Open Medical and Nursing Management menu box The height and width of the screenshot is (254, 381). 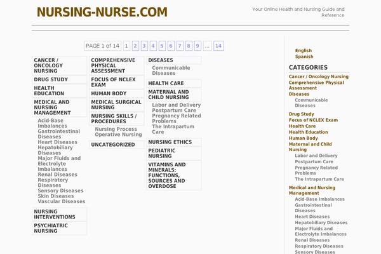click(x=59, y=107)
